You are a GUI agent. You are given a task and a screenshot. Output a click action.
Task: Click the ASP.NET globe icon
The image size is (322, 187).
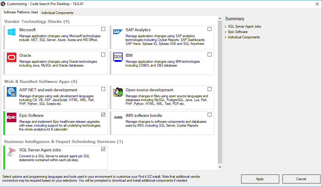pyautogui.click(x=12, y=92)
